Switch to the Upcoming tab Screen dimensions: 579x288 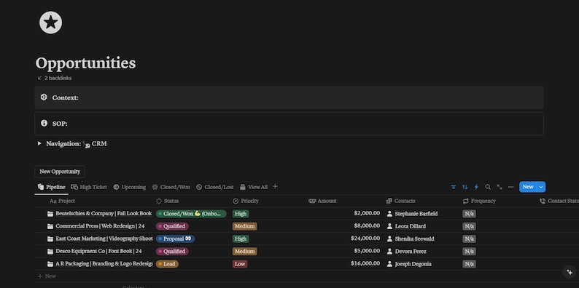pos(130,187)
